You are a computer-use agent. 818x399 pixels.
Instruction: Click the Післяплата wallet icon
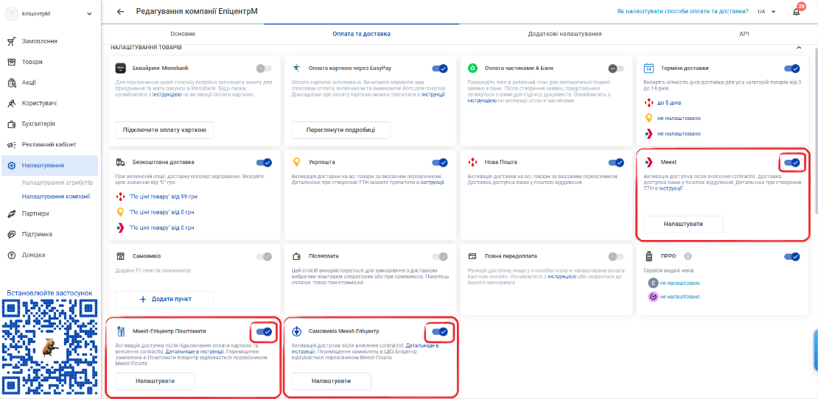[x=296, y=256]
